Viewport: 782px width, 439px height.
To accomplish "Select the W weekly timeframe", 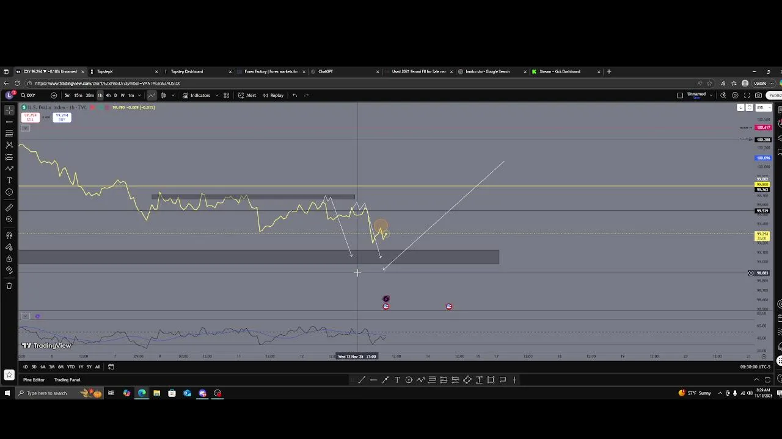I will click(122, 95).
